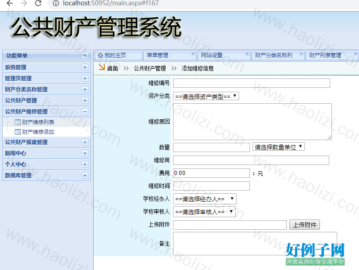The width and height of the screenshot is (359, 270).
Task: Expand the 新闻中心 menu section
Action: coord(85,153)
